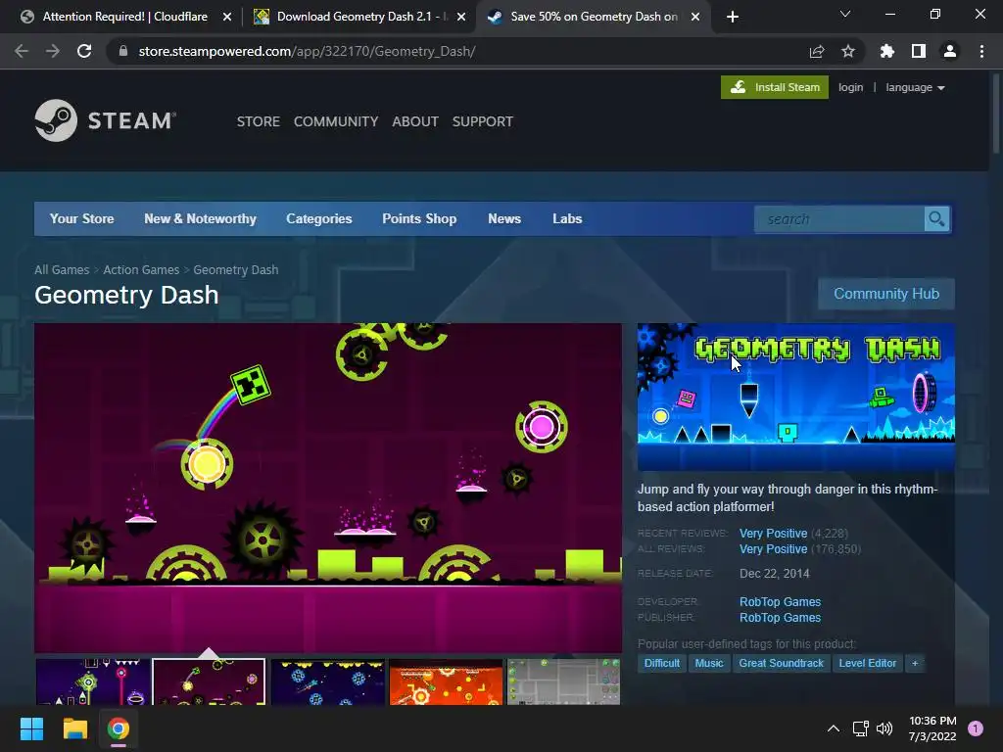Expand more tags with plus button

[x=915, y=663]
